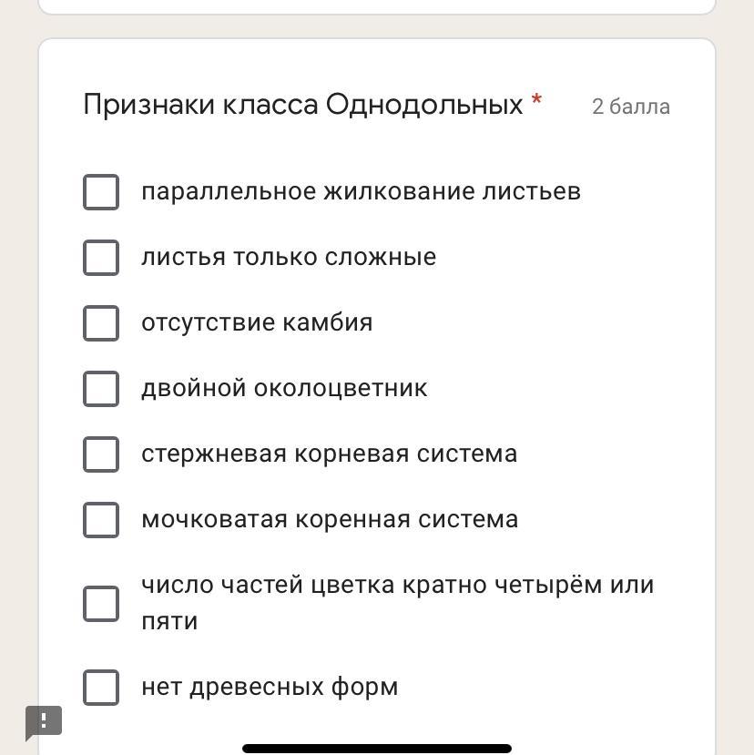Image resolution: width=754 pixels, height=755 pixels.
Task: Click the option text листья только сложные
Action: (x=289, y=258)
